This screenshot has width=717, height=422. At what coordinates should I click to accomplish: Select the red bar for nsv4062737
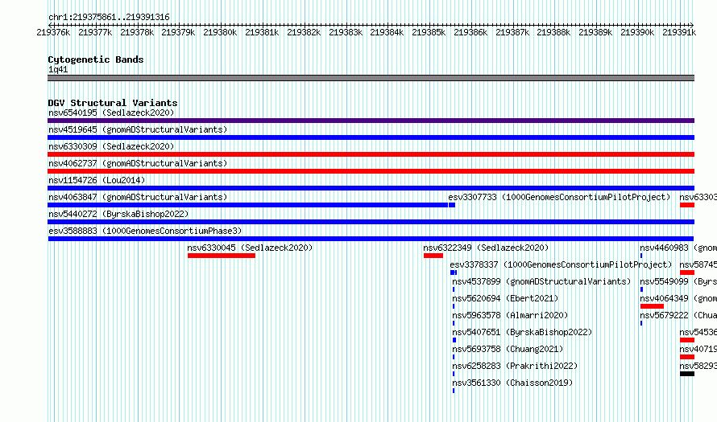[x=371, y=171]
